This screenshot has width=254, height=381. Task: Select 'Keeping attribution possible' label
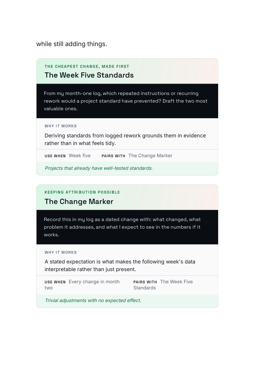tap(82, 192)
